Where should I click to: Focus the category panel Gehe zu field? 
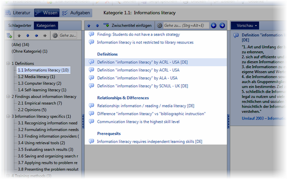[68, 35]
